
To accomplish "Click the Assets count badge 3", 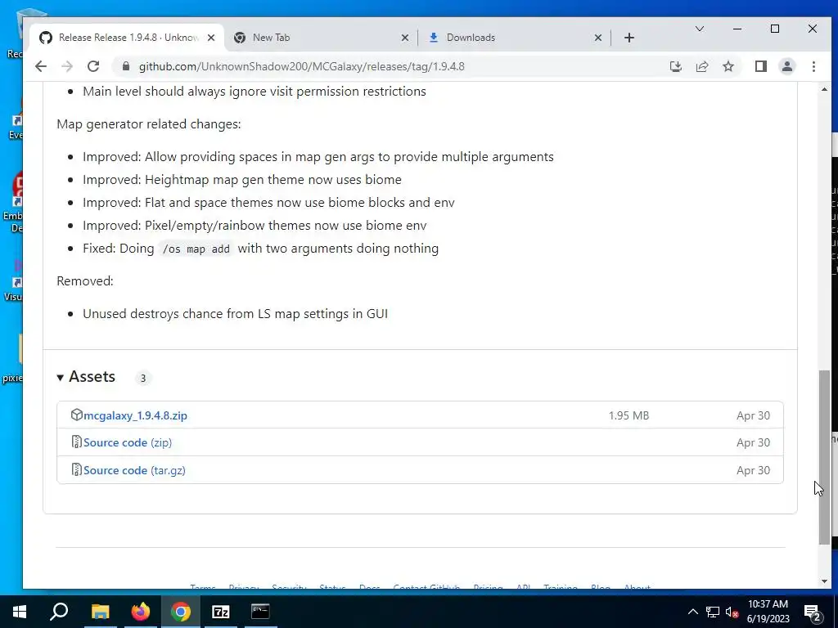I will (x=142, y=378).
